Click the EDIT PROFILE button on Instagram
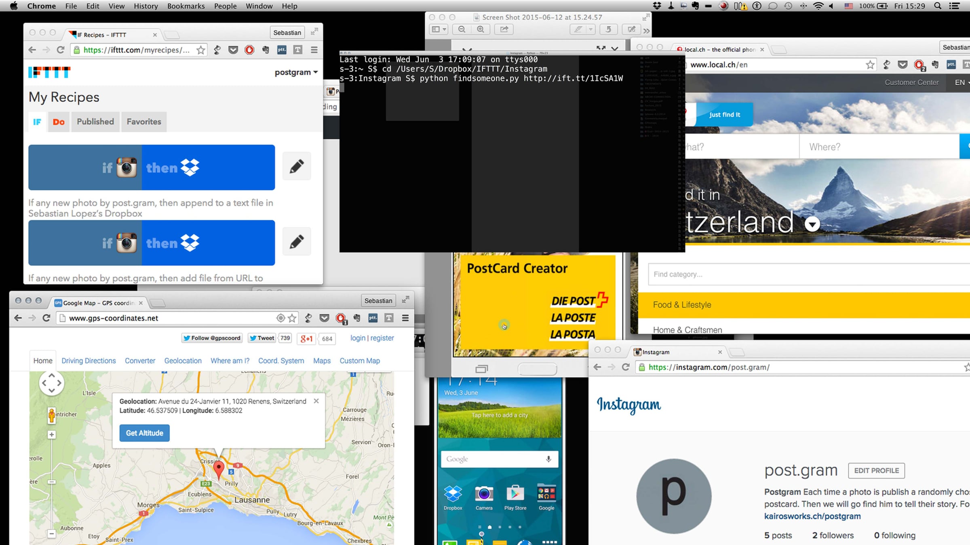 pyautogui.click(x=876, y=471)
